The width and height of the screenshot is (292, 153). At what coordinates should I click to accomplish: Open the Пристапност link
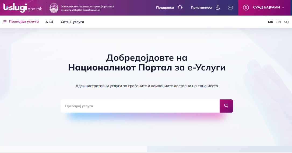(x=202, y=8)
